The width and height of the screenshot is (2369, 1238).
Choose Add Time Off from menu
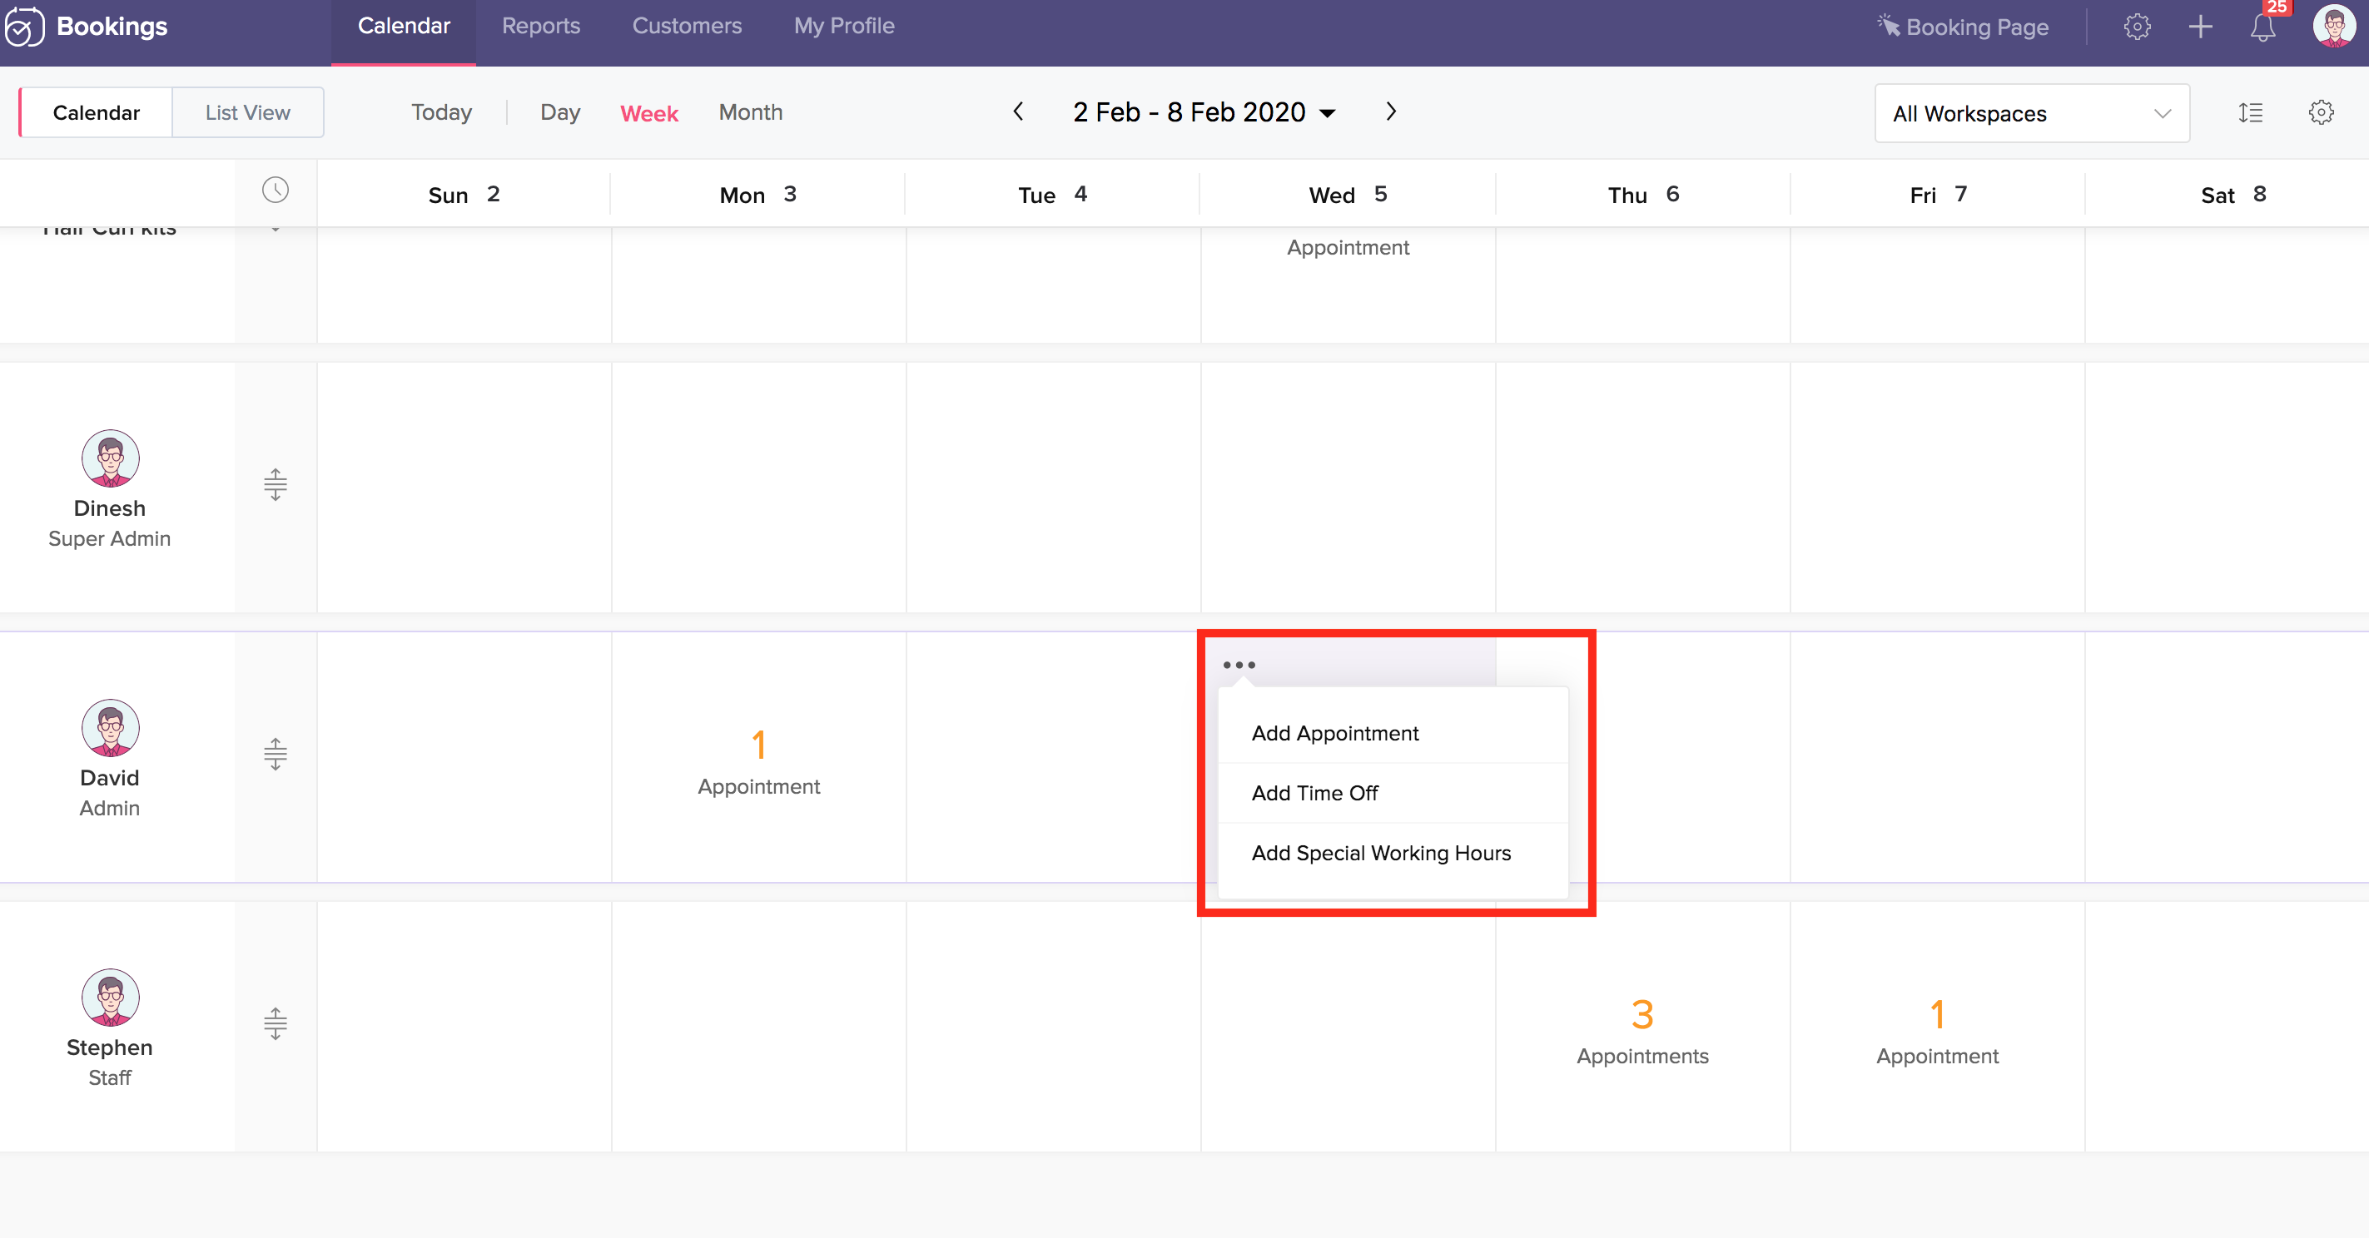coord(1314,792)
